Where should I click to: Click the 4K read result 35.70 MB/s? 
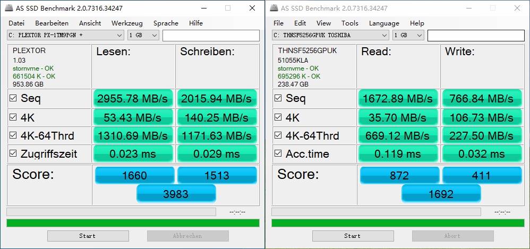coord(398,117)
